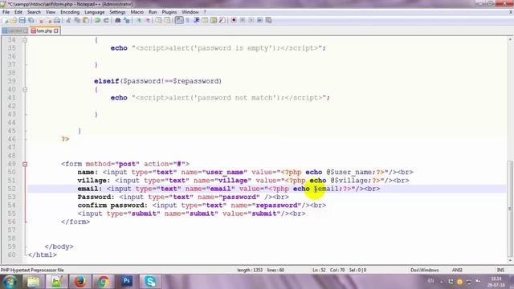Click the "INS" indicator in status bar
The height and width of the screenshot is (289, 514).
(500, 270)
